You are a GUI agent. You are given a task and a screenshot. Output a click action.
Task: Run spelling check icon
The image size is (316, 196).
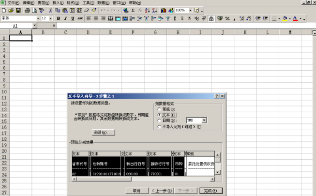point(42,10)
